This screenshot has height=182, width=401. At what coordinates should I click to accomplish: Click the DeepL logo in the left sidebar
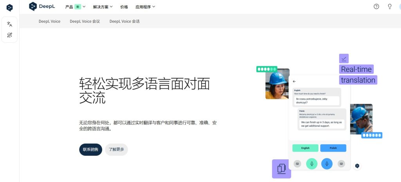click(9, 8)
